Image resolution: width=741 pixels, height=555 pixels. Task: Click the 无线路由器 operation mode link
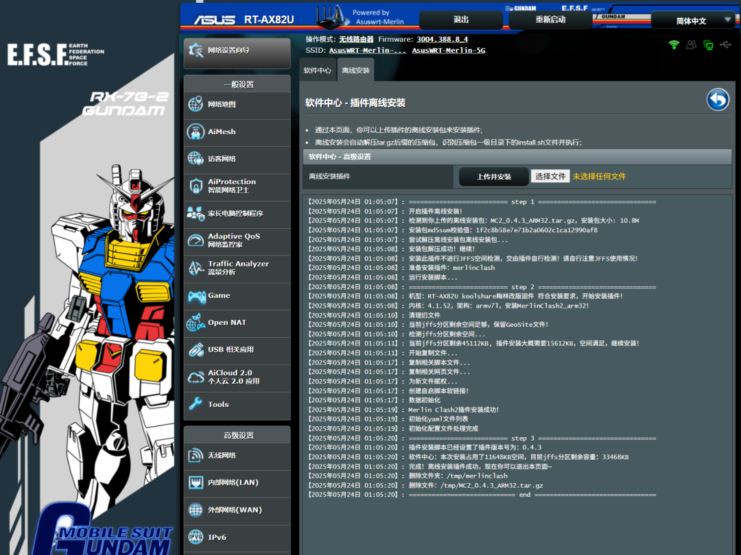tap(356, 39)
